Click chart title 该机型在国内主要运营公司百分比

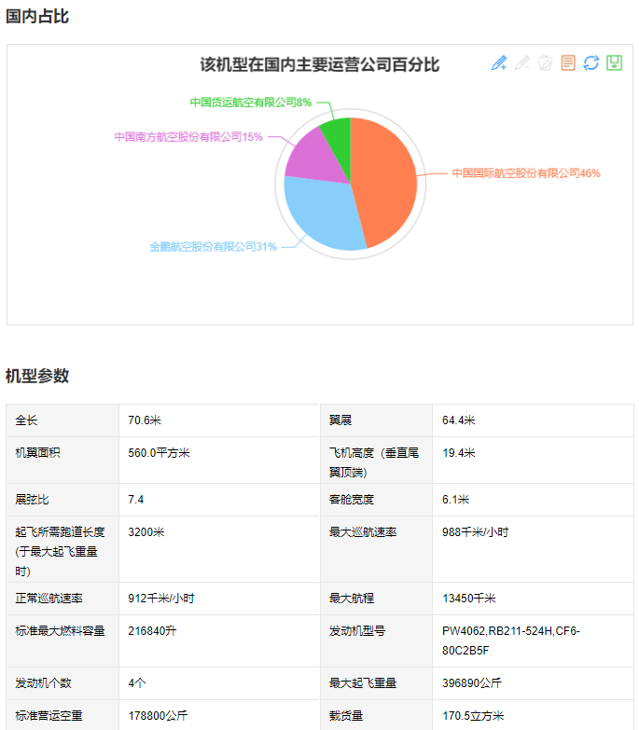319,64
